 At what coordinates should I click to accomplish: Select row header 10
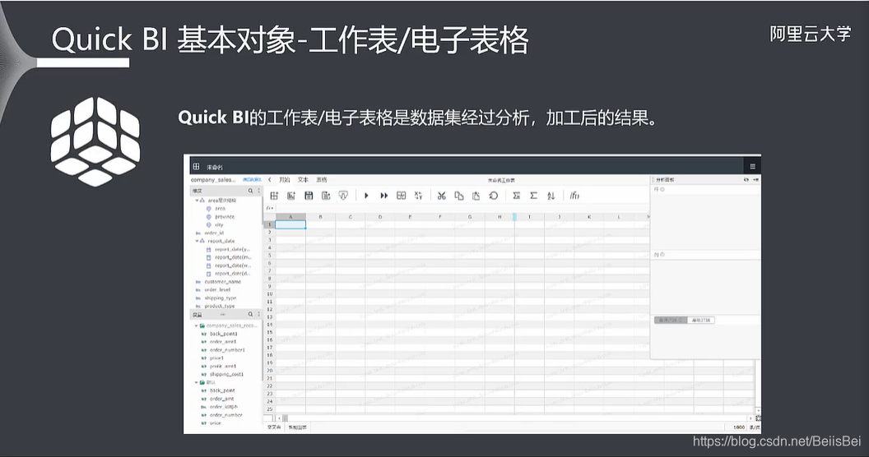pos(270,294)
